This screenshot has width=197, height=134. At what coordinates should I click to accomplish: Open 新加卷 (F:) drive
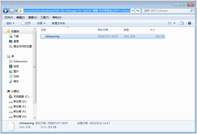coord(20,111)
